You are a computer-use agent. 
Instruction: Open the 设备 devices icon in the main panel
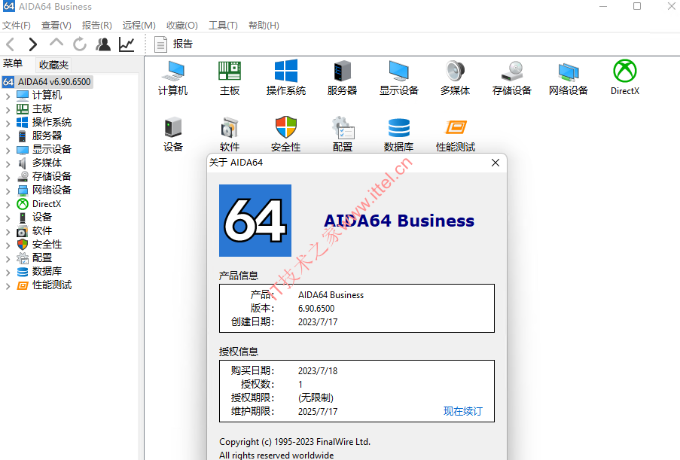[173, 135]
